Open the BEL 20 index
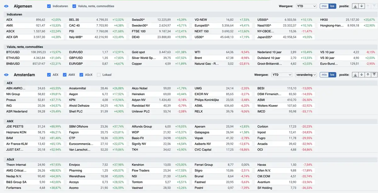 click(74, 20)
